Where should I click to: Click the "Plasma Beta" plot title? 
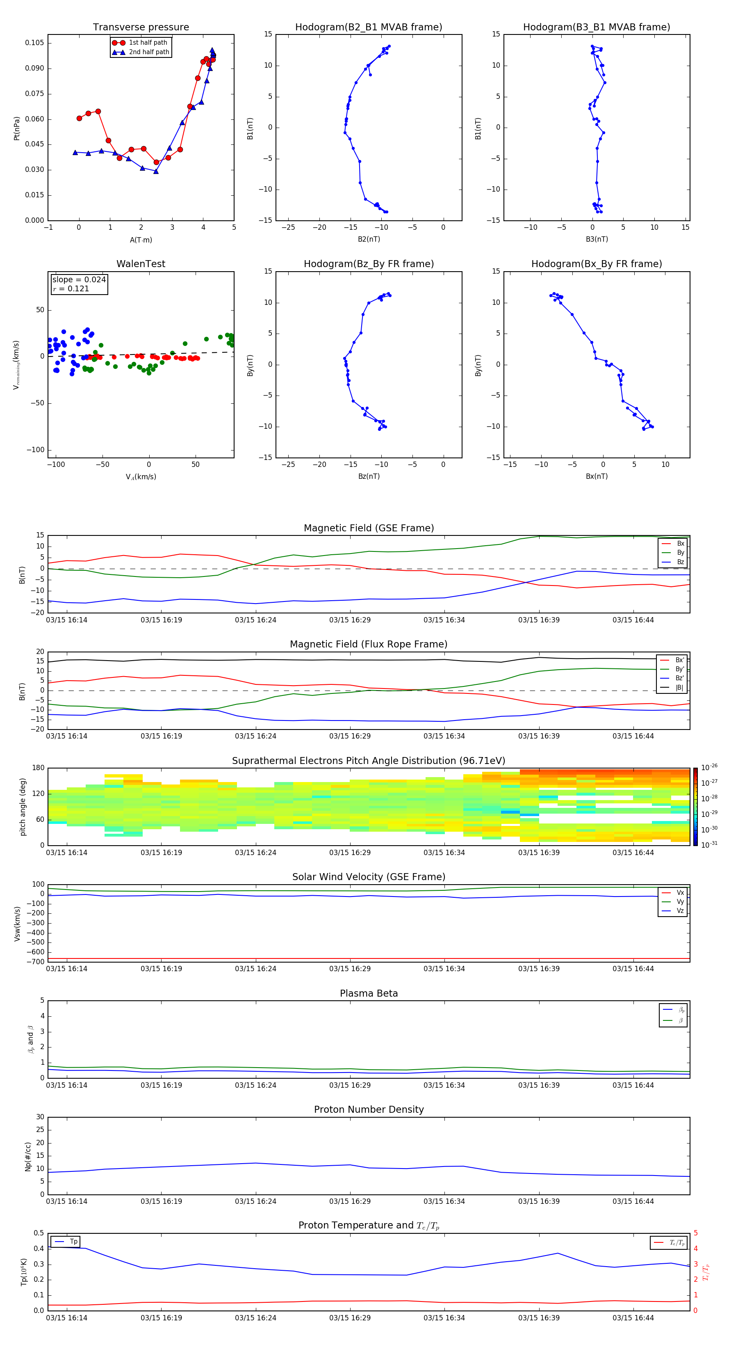(x=369, y=994)
